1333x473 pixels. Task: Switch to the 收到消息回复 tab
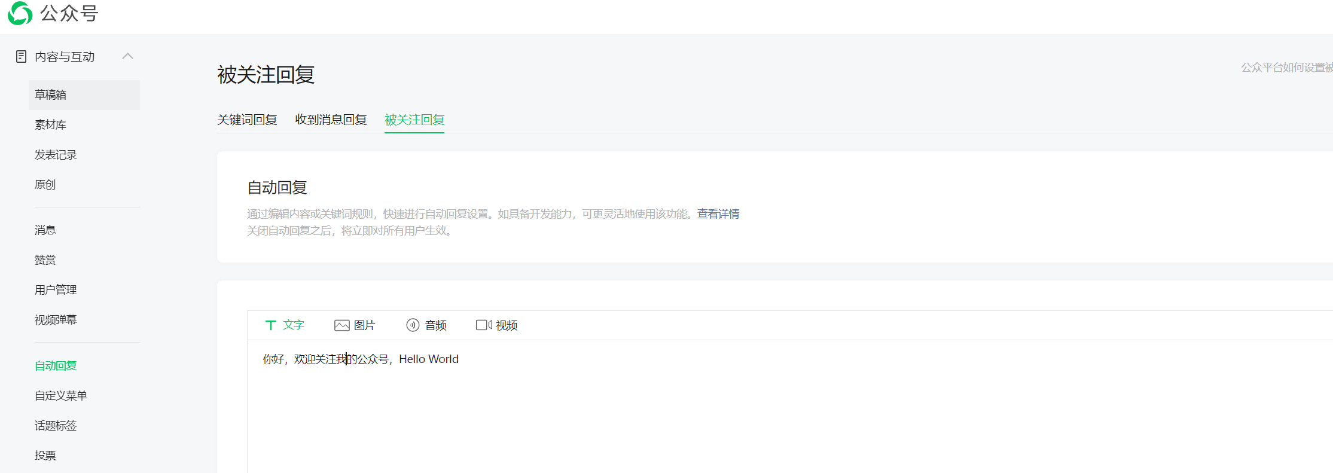tap(331, 120)
